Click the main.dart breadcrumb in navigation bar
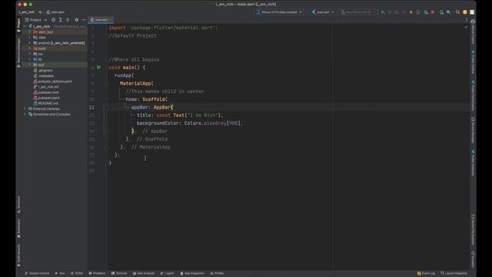 click(x=55, y=12)
